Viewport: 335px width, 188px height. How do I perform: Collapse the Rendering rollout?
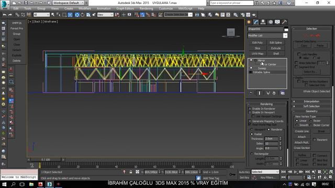[x=266, y=104]
